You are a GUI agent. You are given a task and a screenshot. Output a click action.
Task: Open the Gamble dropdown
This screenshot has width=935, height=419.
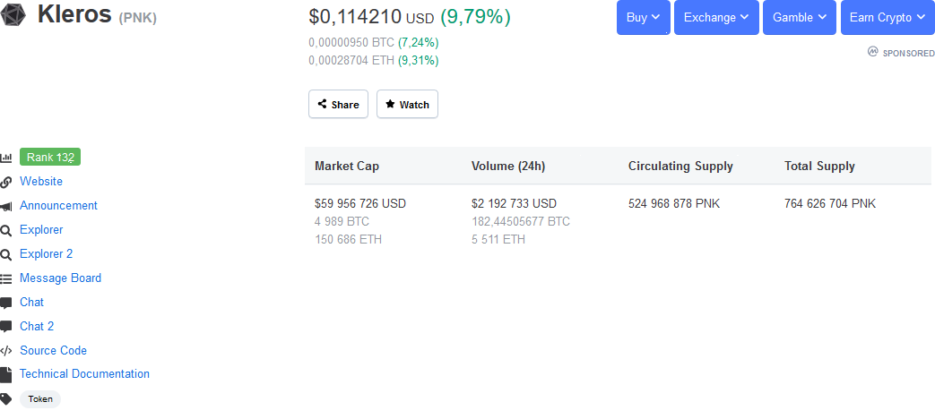tap(800, 17)
